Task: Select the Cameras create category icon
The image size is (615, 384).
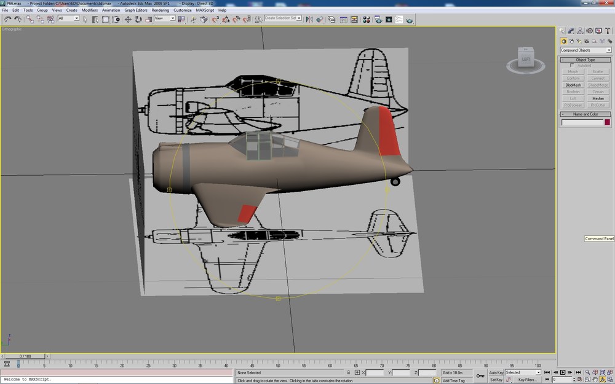Action: (587, 41)
